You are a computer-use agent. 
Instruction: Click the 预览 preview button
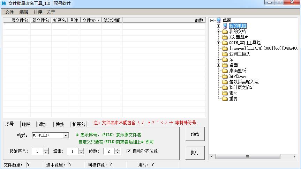[195, 134]
